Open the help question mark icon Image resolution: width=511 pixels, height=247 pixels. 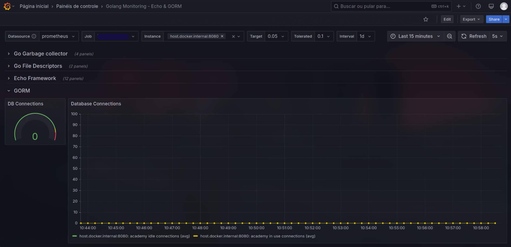[478, 6]
